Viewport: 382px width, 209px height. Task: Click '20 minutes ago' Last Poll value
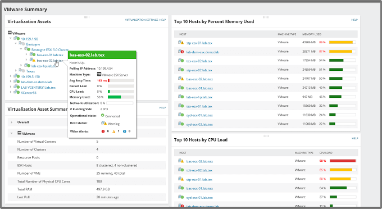107,197
